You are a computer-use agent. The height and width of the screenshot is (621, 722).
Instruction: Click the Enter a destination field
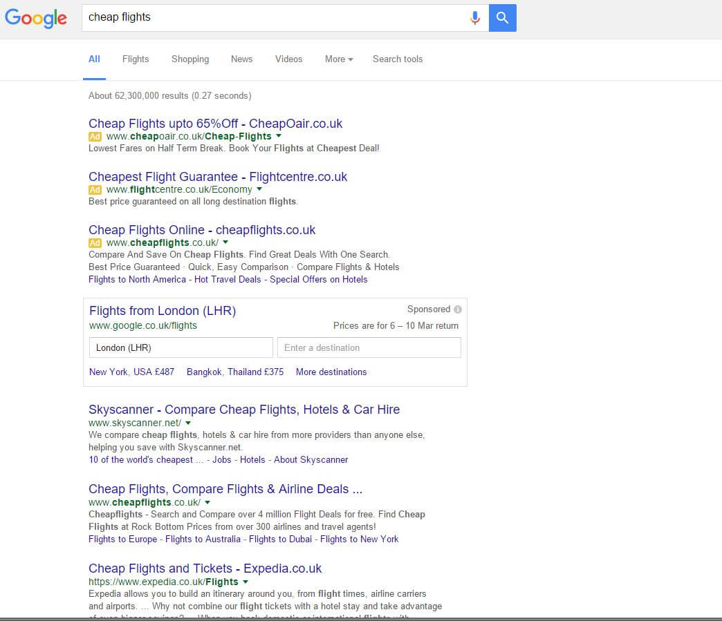[x=369, y=347]
